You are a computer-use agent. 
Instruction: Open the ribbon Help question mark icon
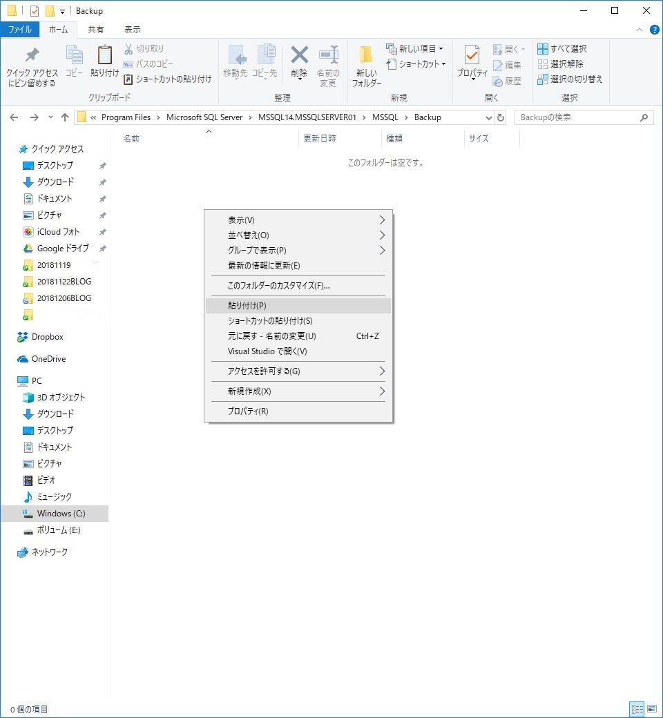(654, 30)
